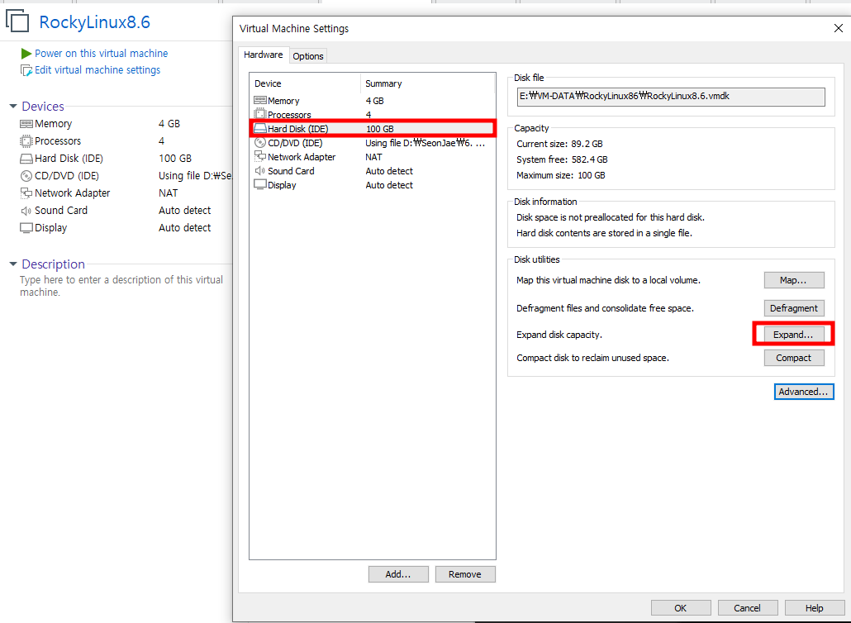Click the Add... hardware button
Screen dimensions: 851x623
click(398, 574)
